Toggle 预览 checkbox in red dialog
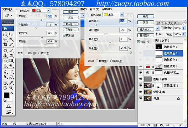The height and width of the screenshot is (128, 188). point(64,35)
